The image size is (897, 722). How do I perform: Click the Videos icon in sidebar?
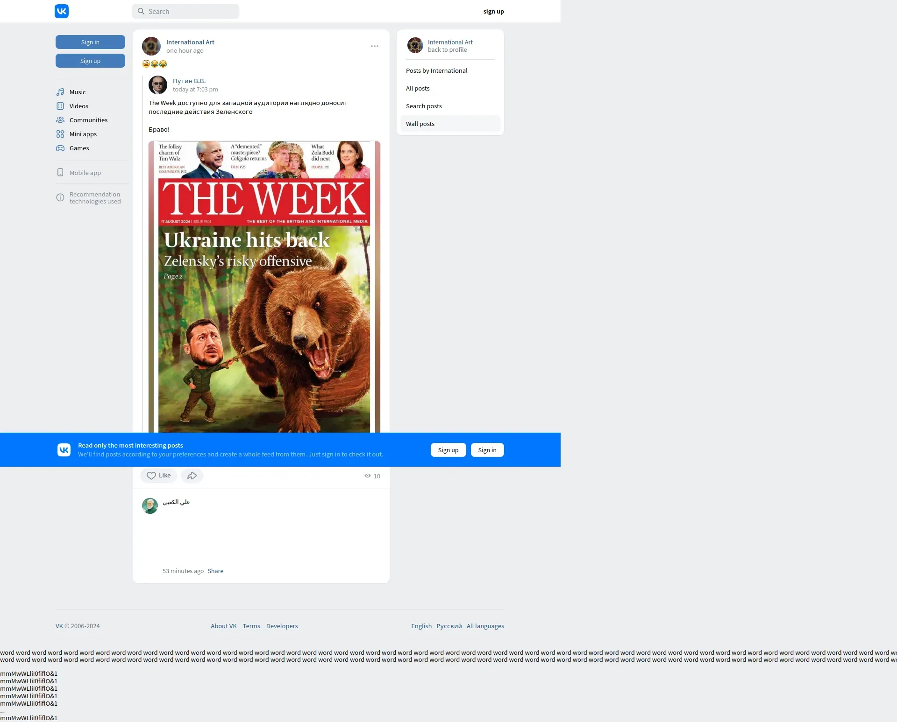(60, 106)
